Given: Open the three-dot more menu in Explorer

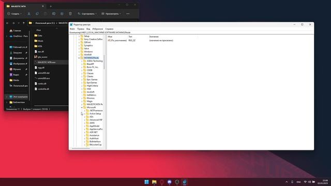Looking at the screenshot, I should 128,14.
